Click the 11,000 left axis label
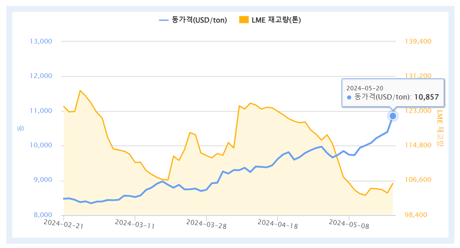This screenshot has height=248, width=460. [41, 111]
